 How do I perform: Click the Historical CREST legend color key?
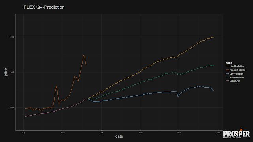227,70
